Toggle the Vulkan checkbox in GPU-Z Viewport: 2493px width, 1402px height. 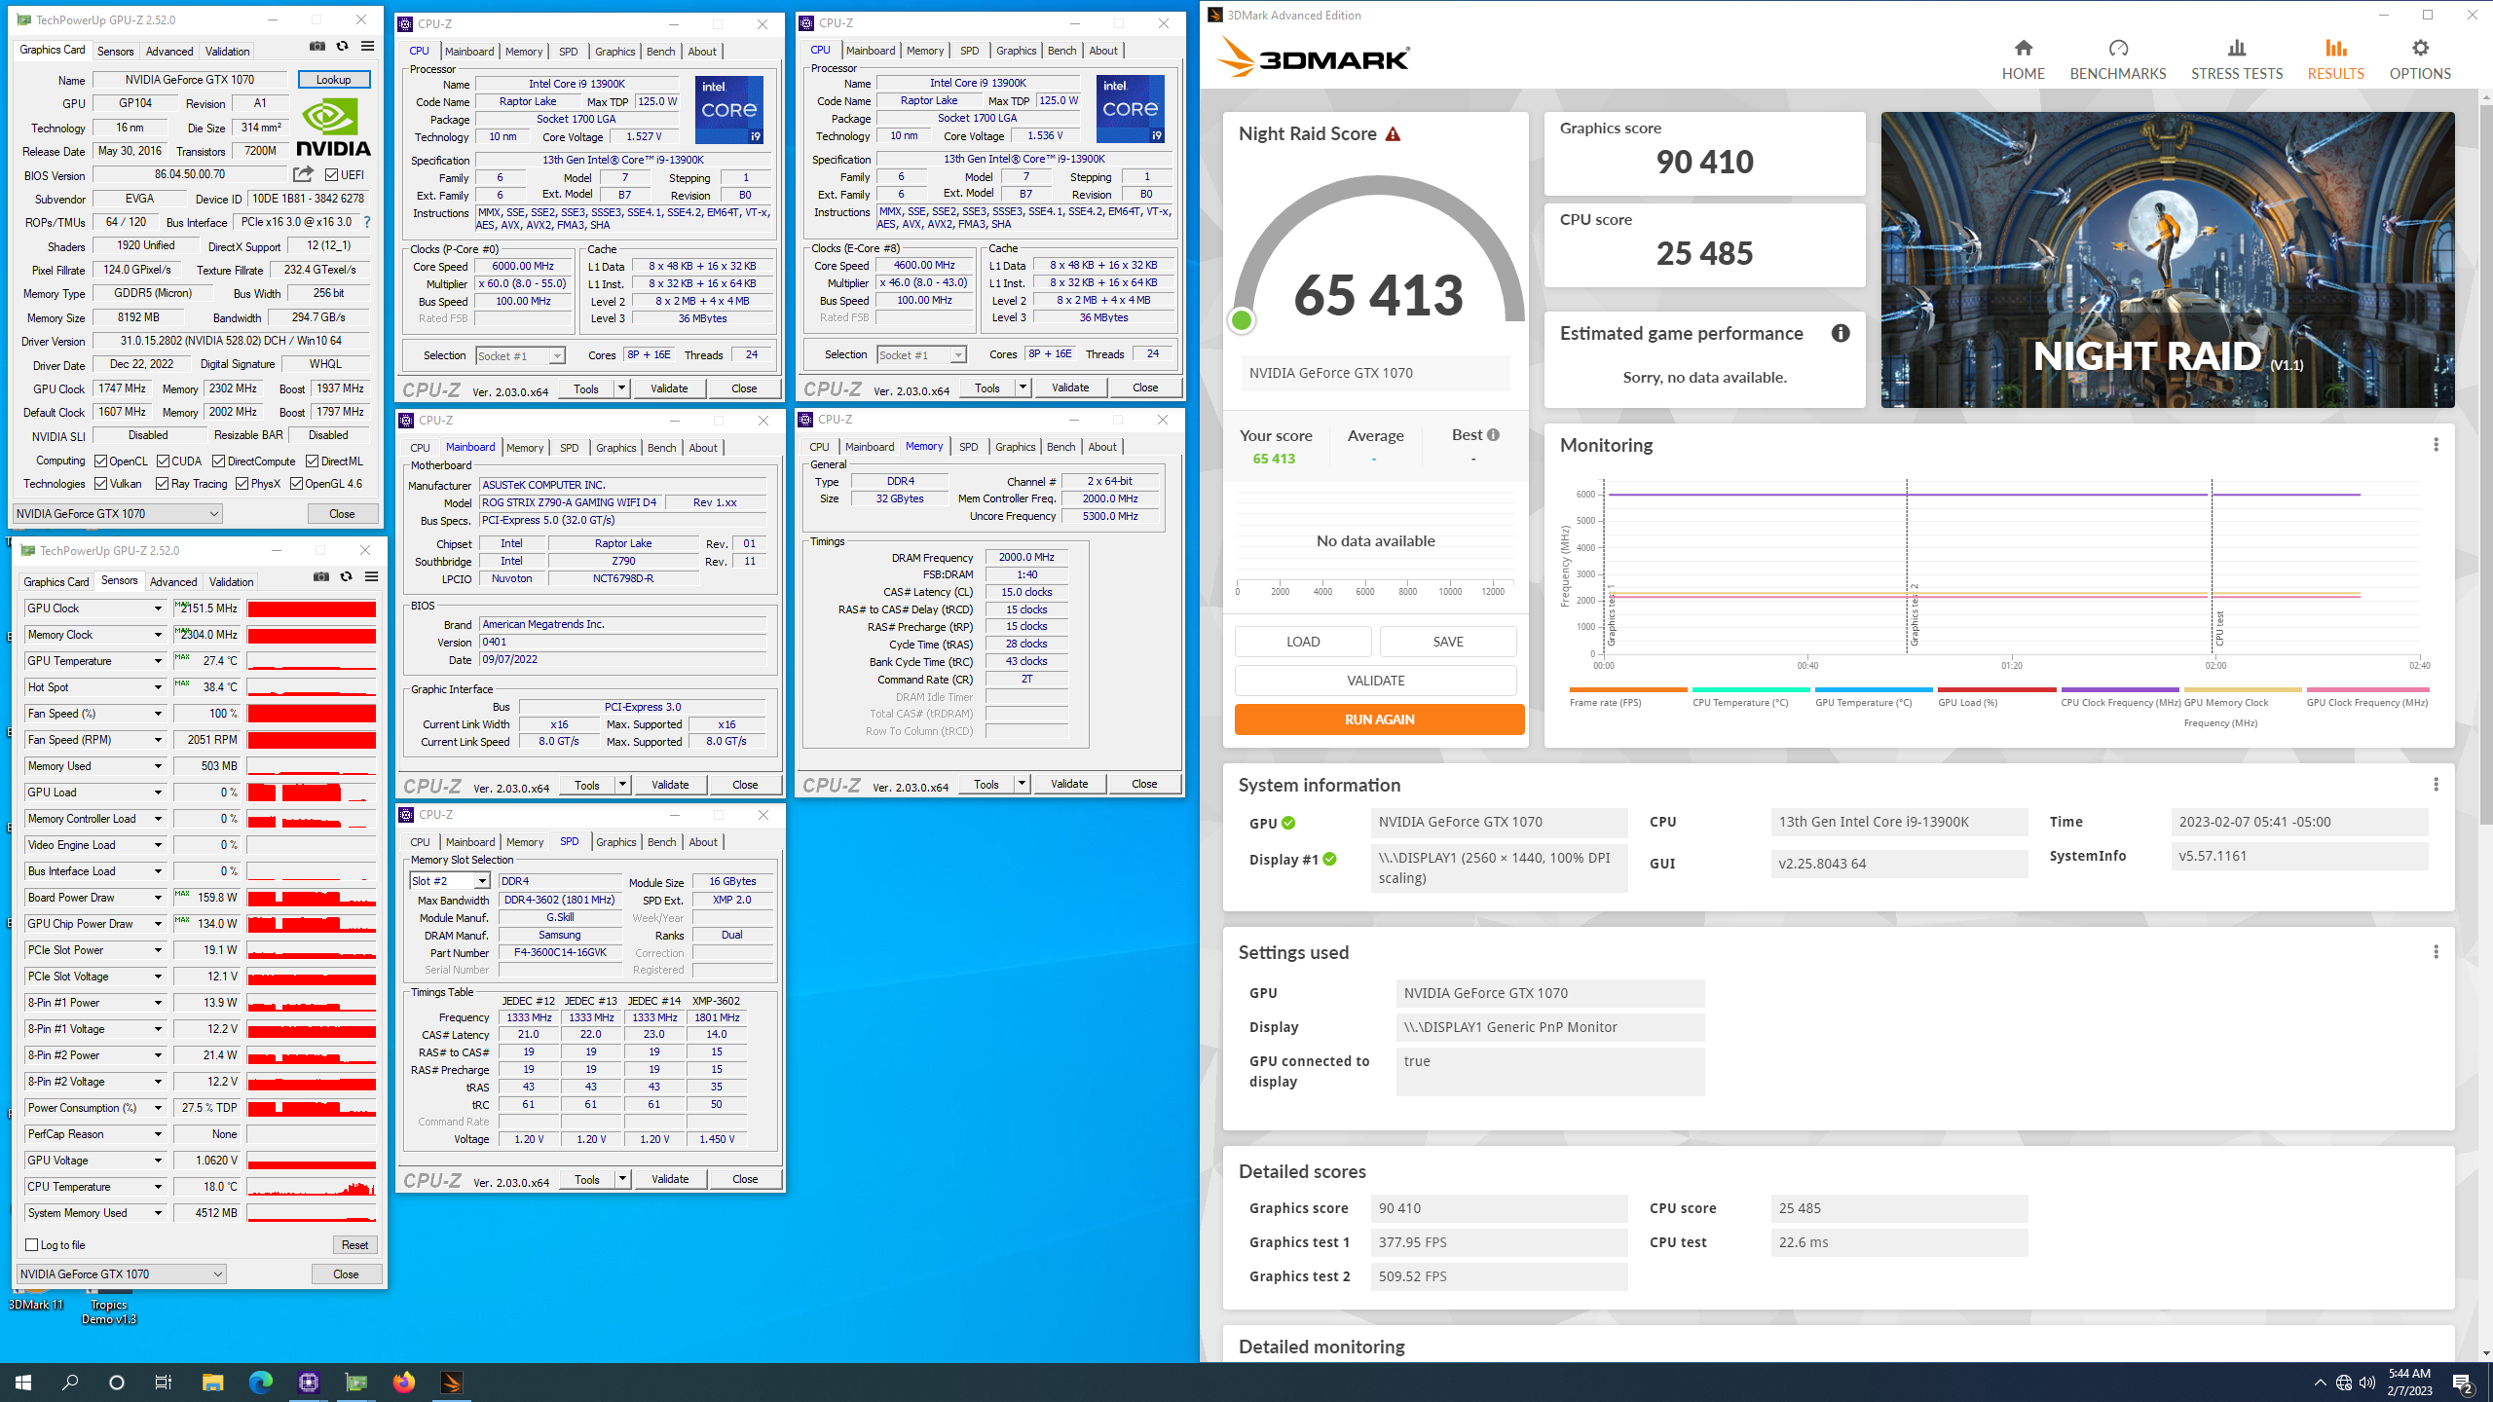(100, 484)
